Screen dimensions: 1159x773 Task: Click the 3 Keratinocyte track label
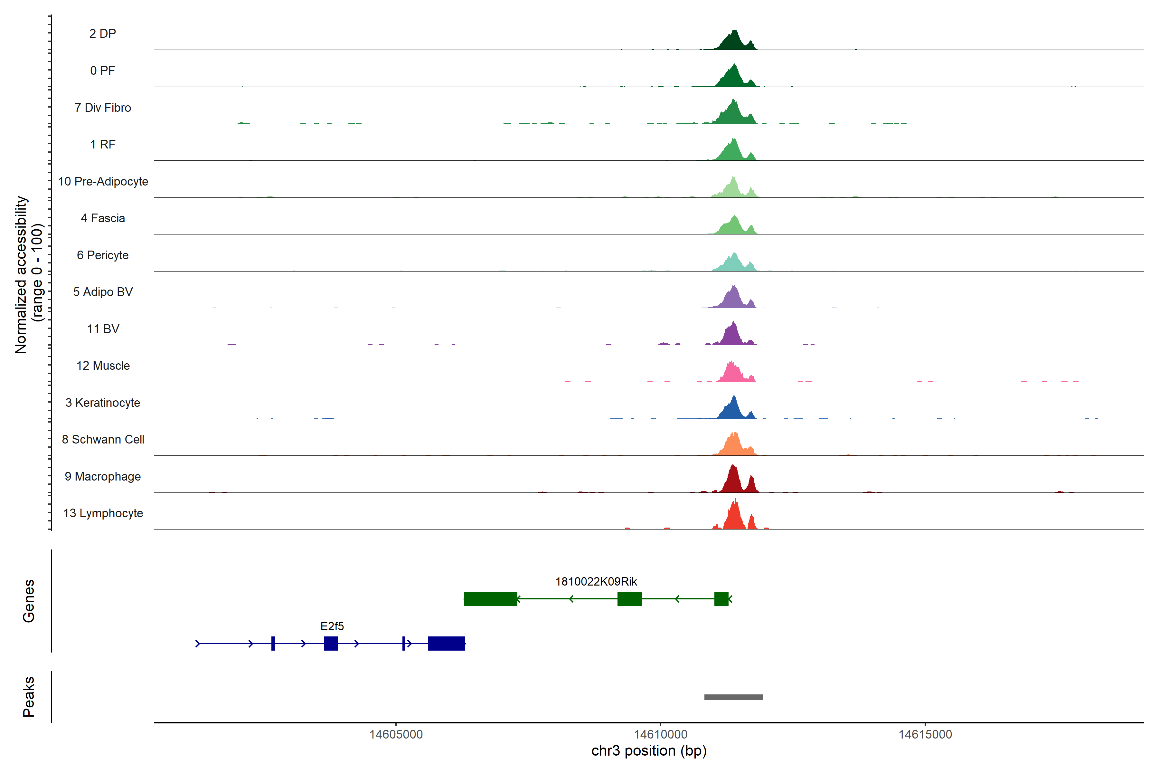102,403
